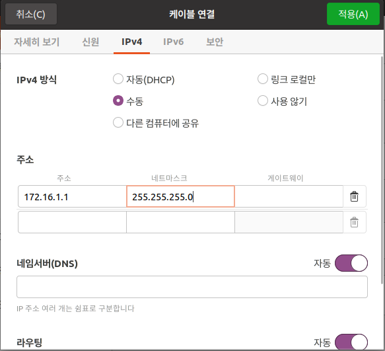Image resolution: width=385 pixels, height=351 pixels.
Task: Open the 보안 tab
Action: point(215,42)
